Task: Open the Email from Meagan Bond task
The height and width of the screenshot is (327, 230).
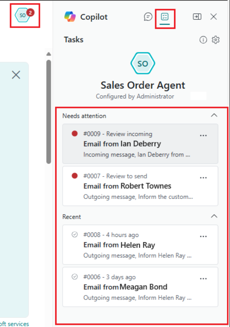Action: tap(140, 287)
